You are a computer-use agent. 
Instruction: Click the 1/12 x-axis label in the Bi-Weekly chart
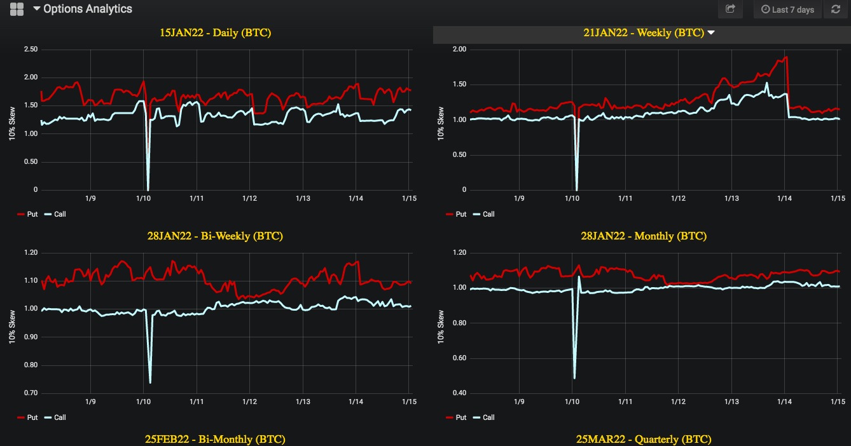pyautogui.click(x=250, y=402)
